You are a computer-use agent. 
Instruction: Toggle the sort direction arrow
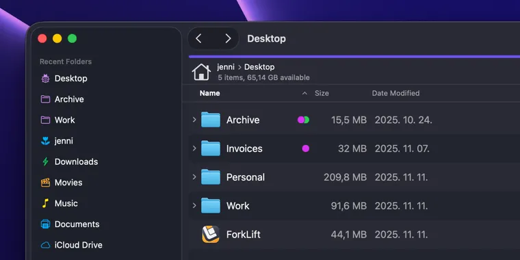pyautogui.click(x=304, y=94)
